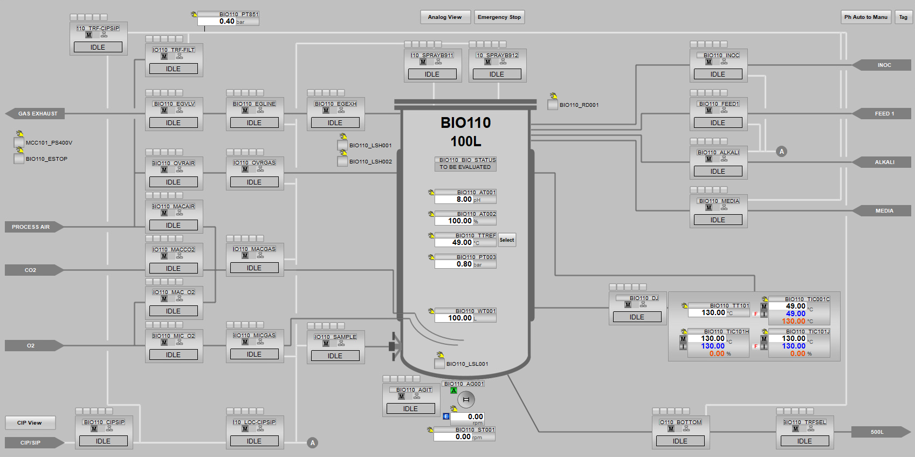The image size is (915, 457).
Task: Click the sequence diagram icon in BIO110_INOC block
Action: 724,62
